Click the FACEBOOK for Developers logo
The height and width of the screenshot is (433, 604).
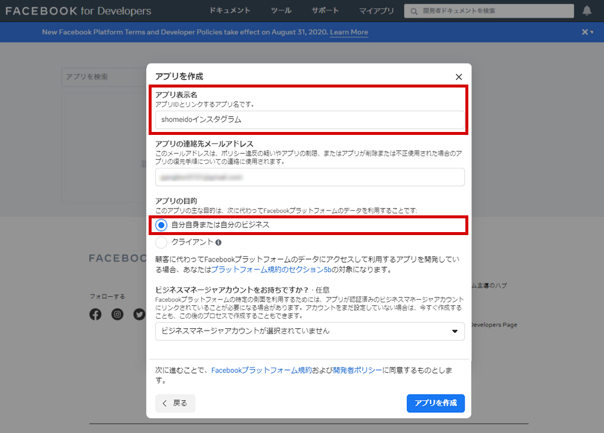[78, 11]
